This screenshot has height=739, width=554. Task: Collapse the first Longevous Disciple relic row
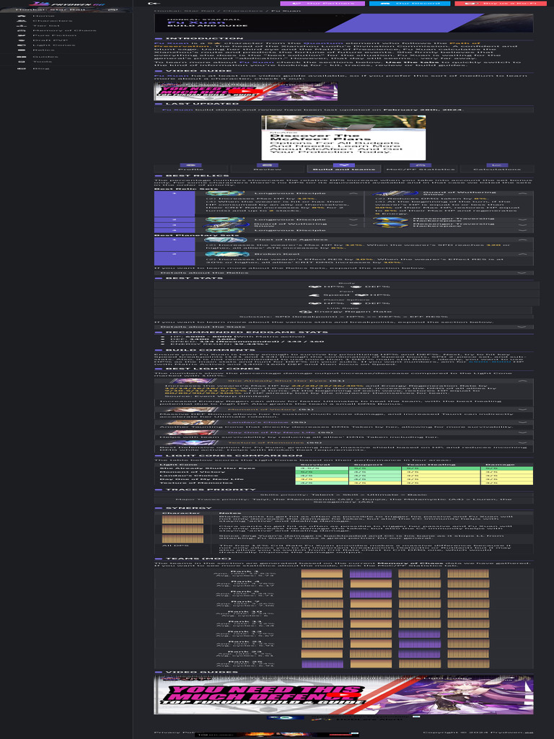coord(353,193)
